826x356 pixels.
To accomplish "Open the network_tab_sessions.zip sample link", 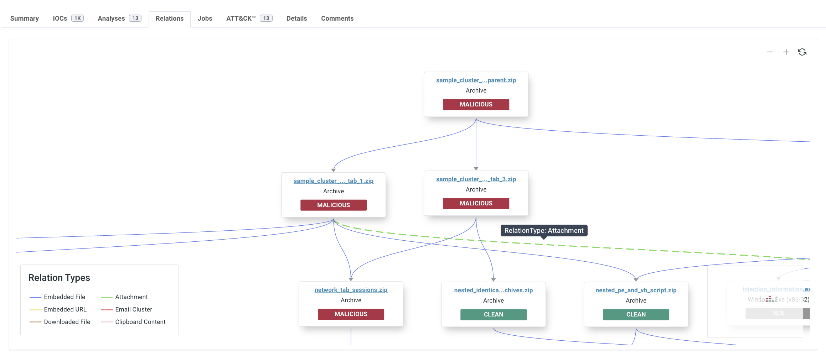I will (x=351, y=290).
